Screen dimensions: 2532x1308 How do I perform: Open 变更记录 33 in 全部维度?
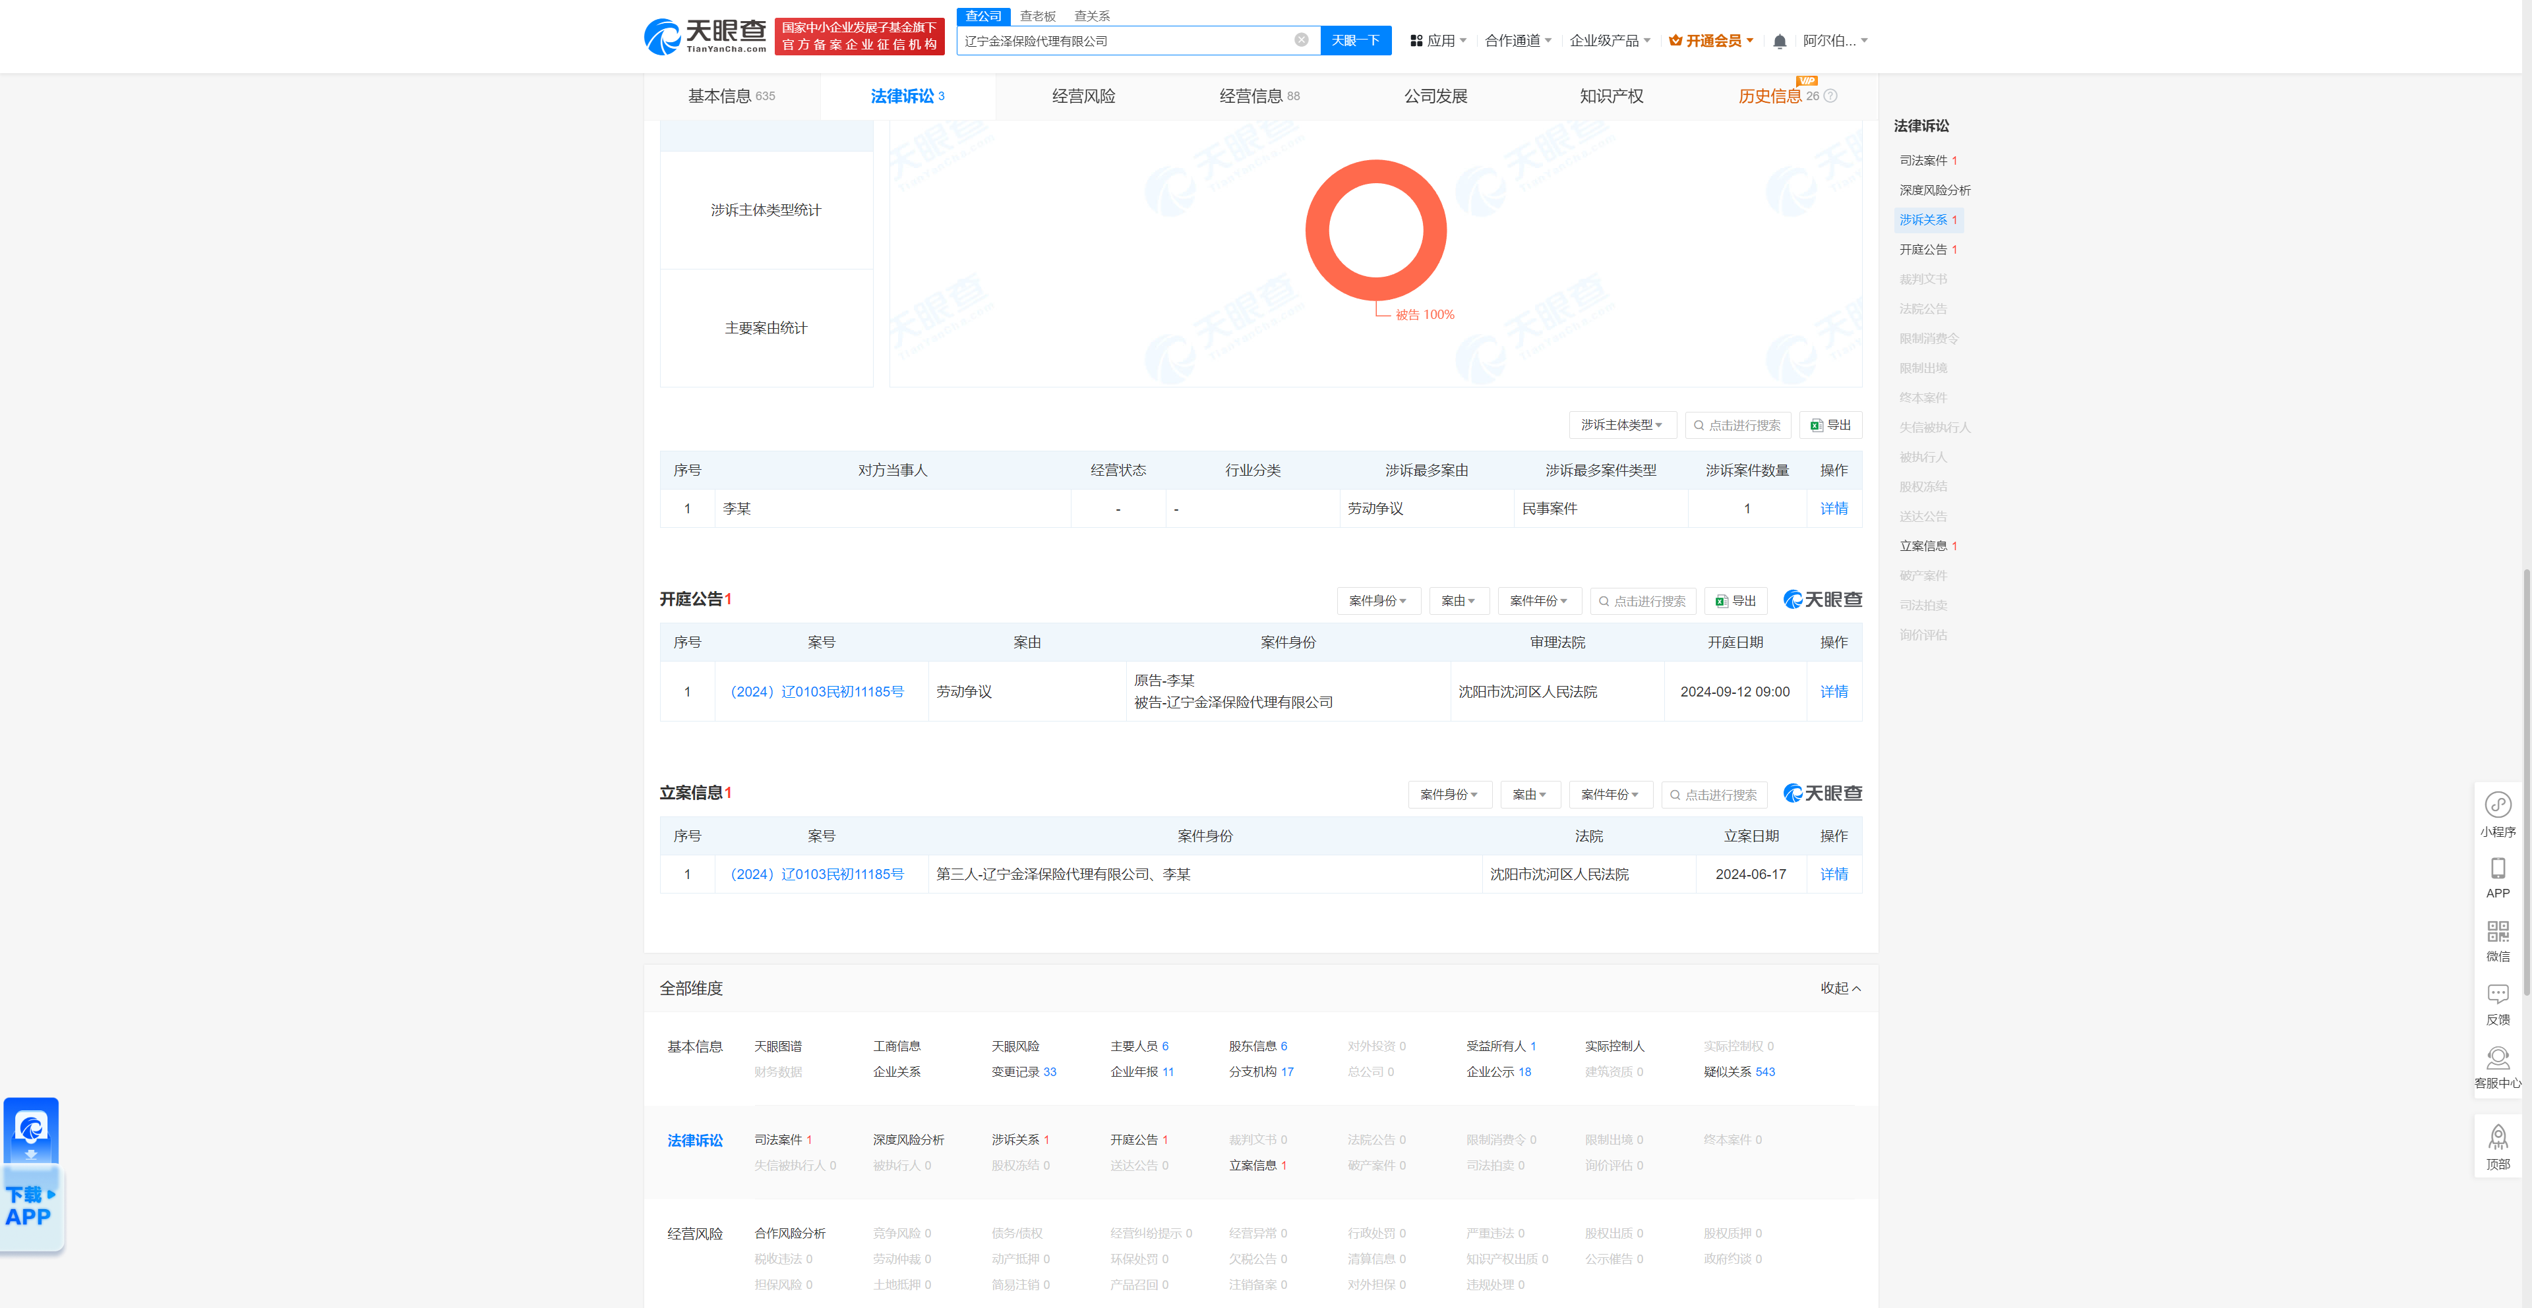(x=1023, y=1071)
